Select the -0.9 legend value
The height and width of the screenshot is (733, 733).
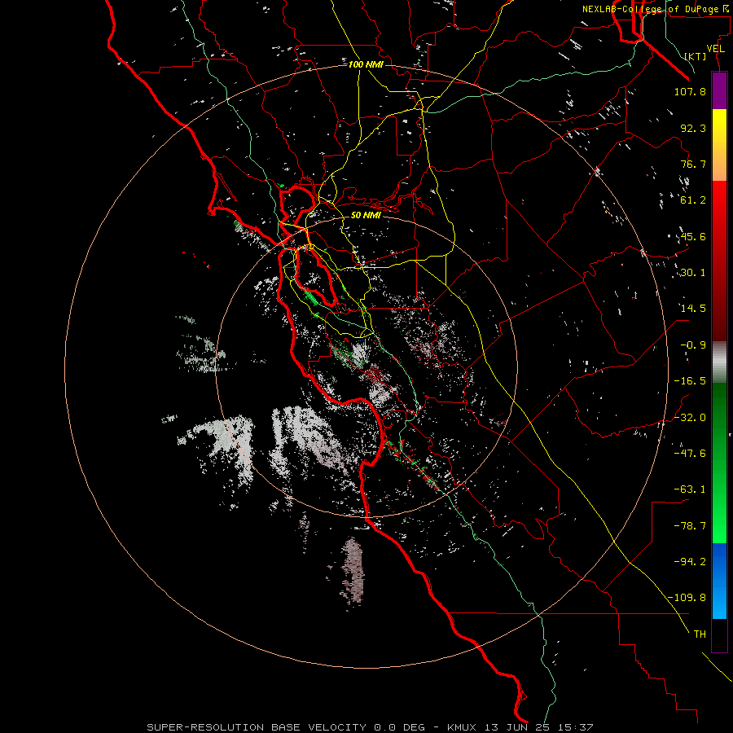693,345
